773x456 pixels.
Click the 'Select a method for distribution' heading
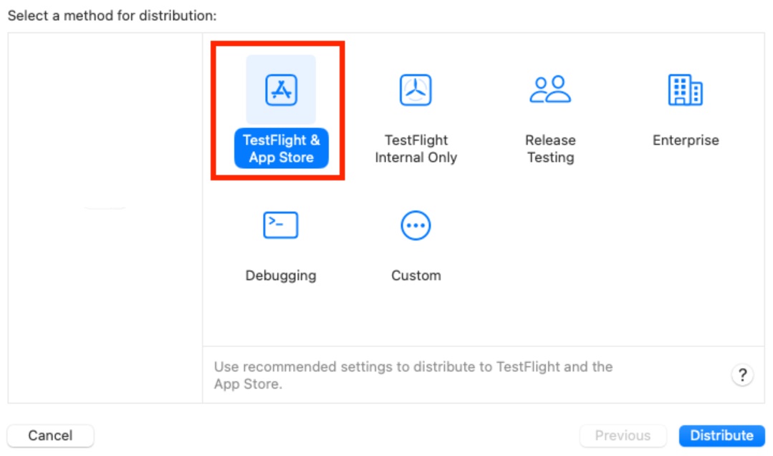click(x=112, y=16)
